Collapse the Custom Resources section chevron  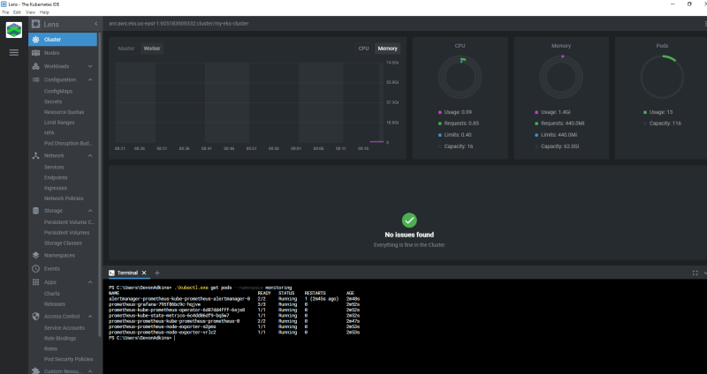(x=90, y=371)
